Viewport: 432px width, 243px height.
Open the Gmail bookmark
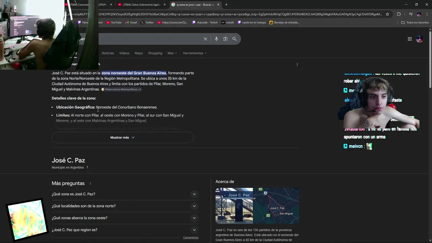(x=131, y=22)
